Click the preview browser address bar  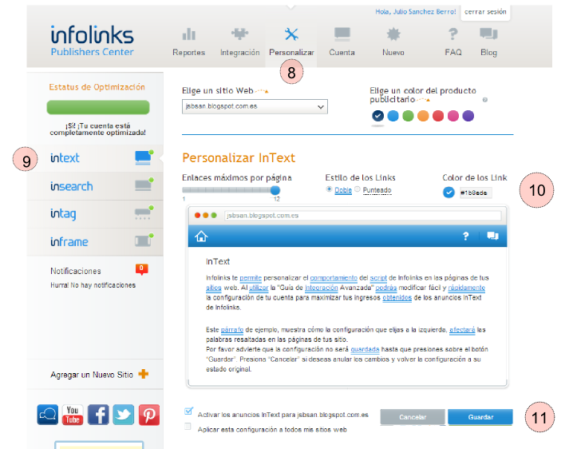pyautogui.click(x=362, y=216)
